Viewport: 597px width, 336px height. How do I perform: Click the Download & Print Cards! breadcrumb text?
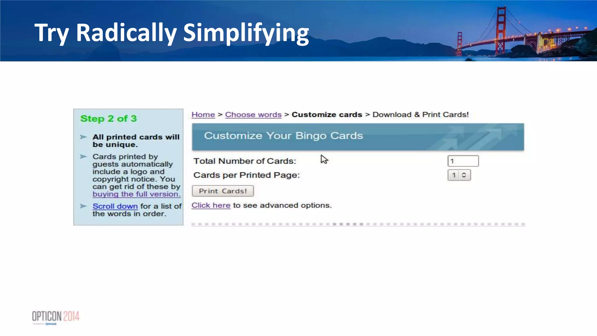(x=420, y=115)
